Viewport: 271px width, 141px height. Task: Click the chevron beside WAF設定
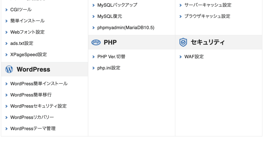click(x=180, y=57)
